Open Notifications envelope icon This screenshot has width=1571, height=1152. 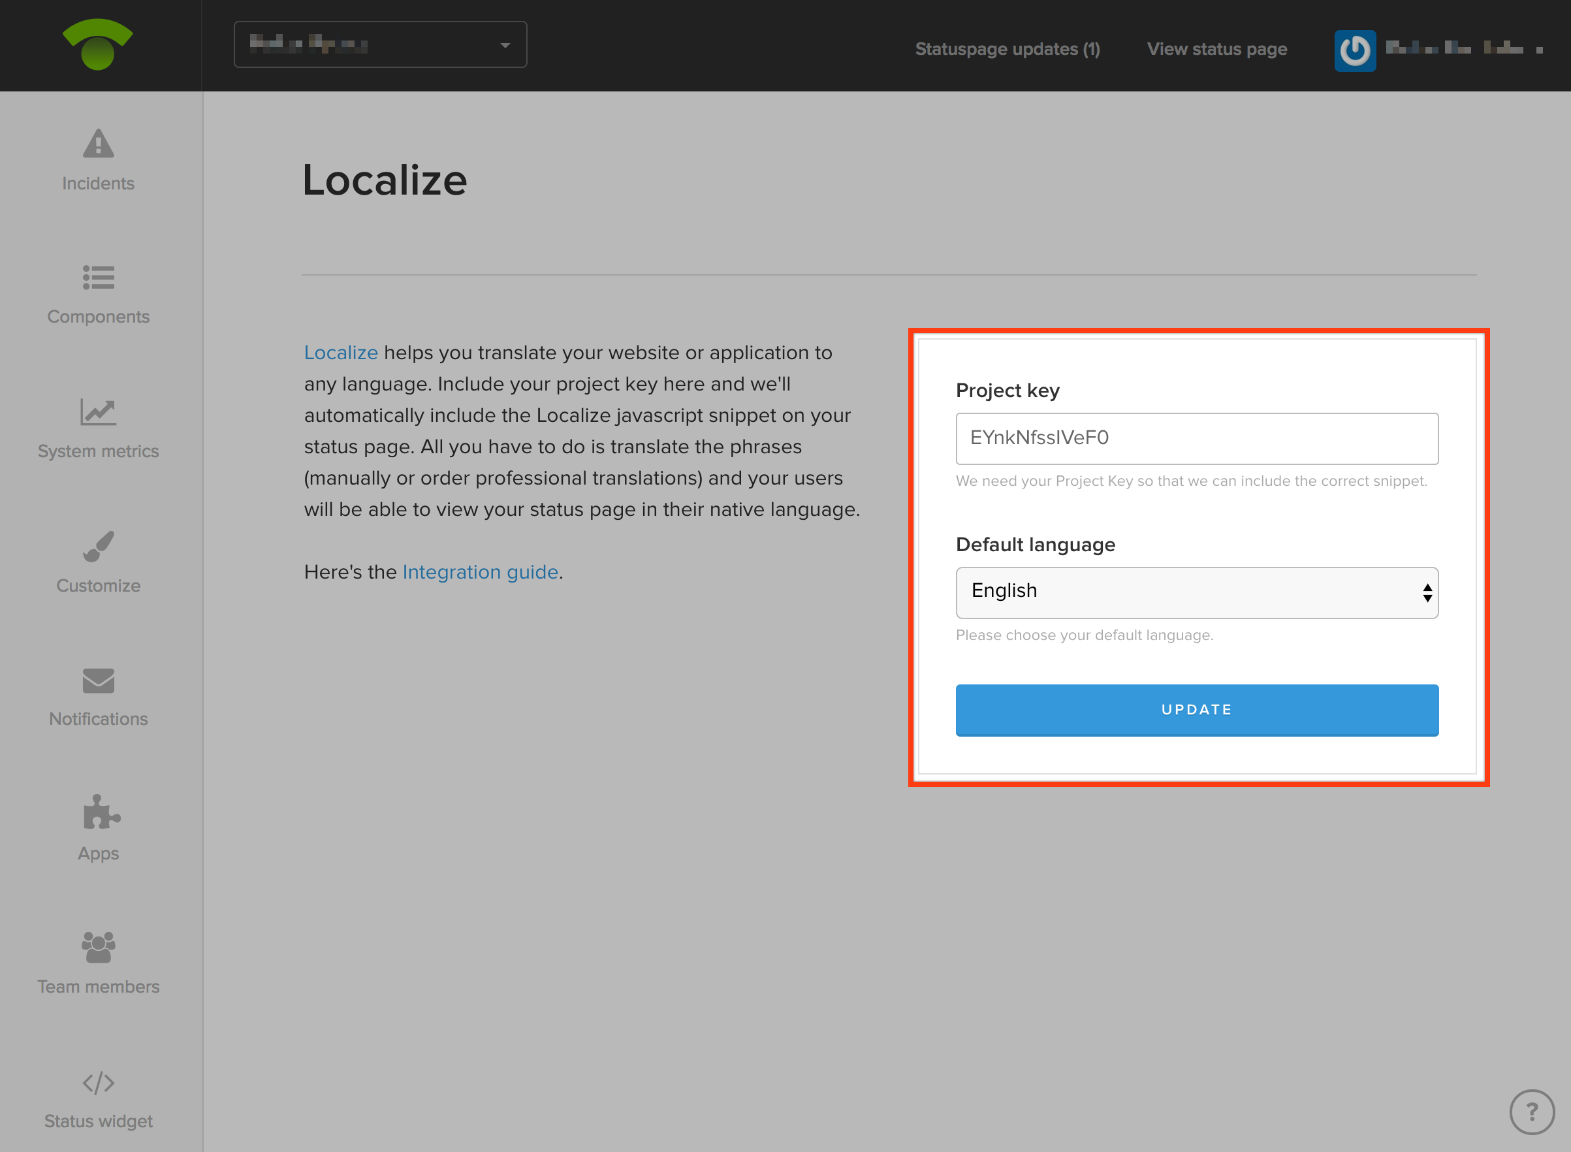(99, 680)
